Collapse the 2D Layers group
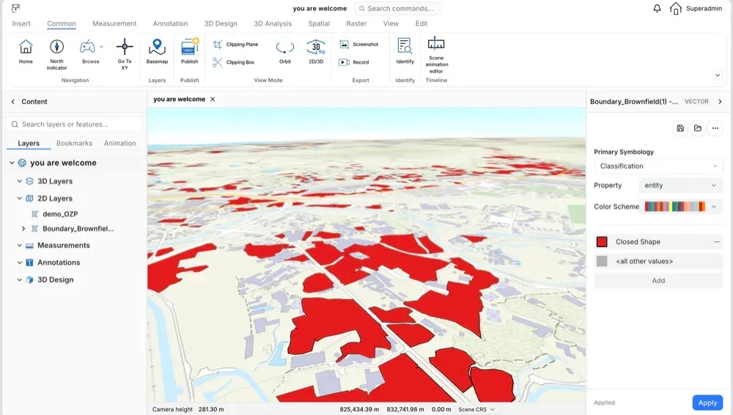This screenshot has height=415, width=733. point(19,199)
